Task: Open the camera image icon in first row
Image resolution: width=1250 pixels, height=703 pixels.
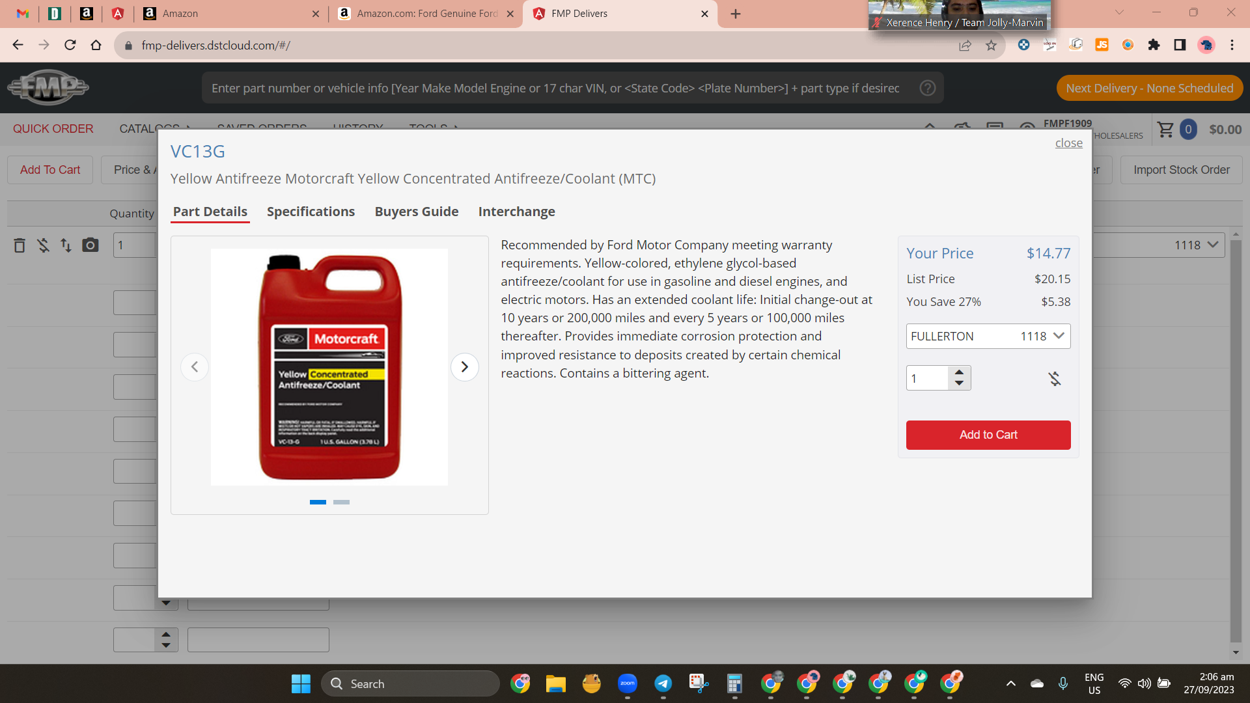Action: pos(90,245)
